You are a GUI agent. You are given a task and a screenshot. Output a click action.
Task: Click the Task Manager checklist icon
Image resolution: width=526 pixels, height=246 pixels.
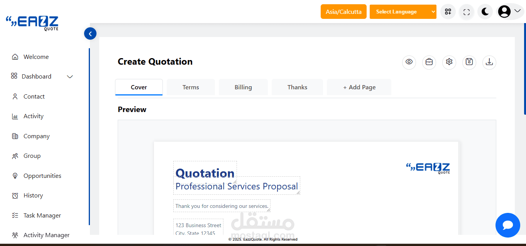point(15,216)
